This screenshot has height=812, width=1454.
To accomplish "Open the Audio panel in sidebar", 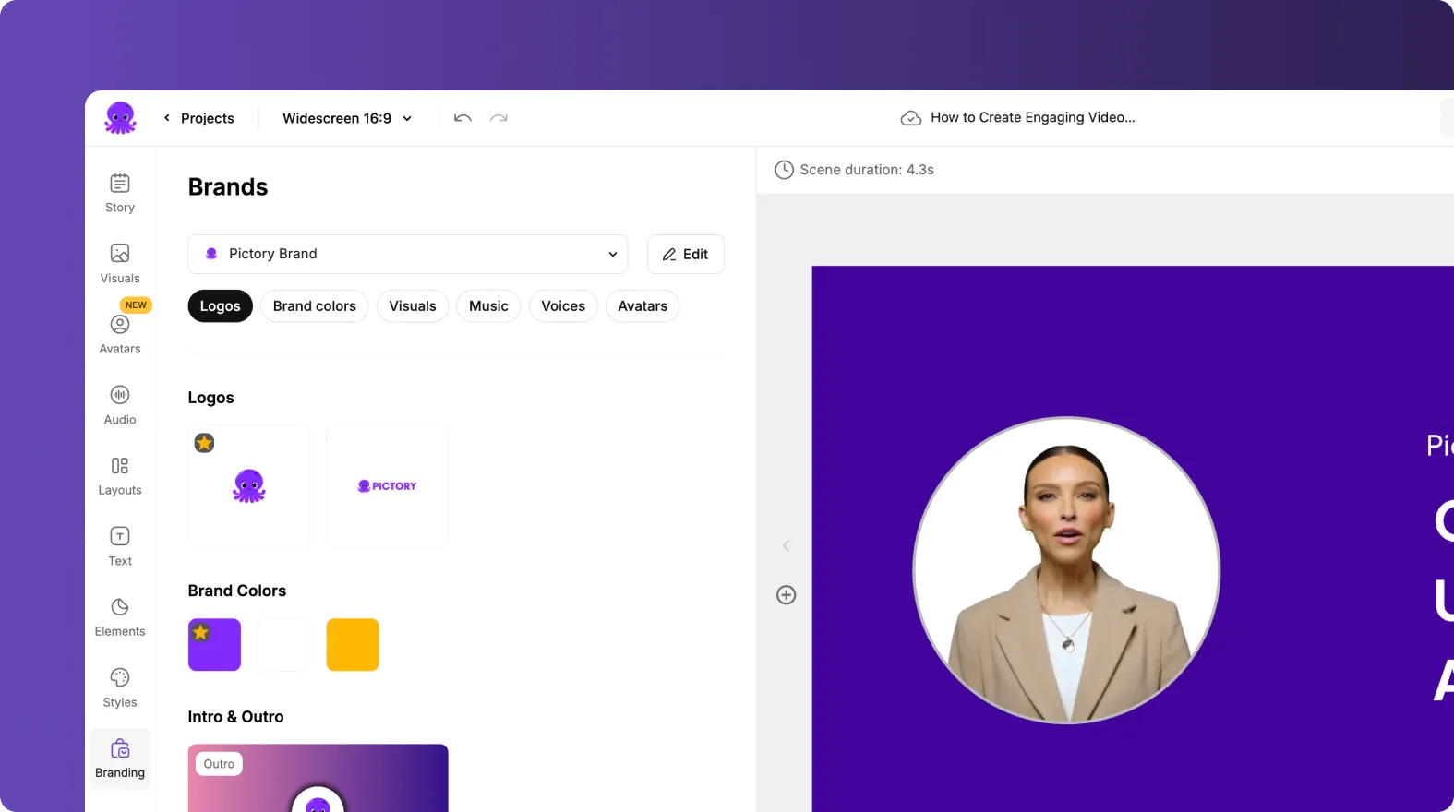I will pyautogui.click(x=120, y=406).
